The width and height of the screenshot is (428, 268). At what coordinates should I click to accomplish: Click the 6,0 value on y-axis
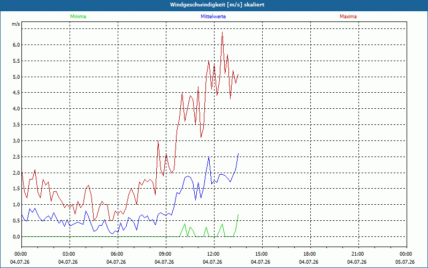coord(17,45)
